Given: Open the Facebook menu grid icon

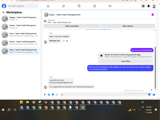Looking at the screenshot, I should tap(143, 6).
